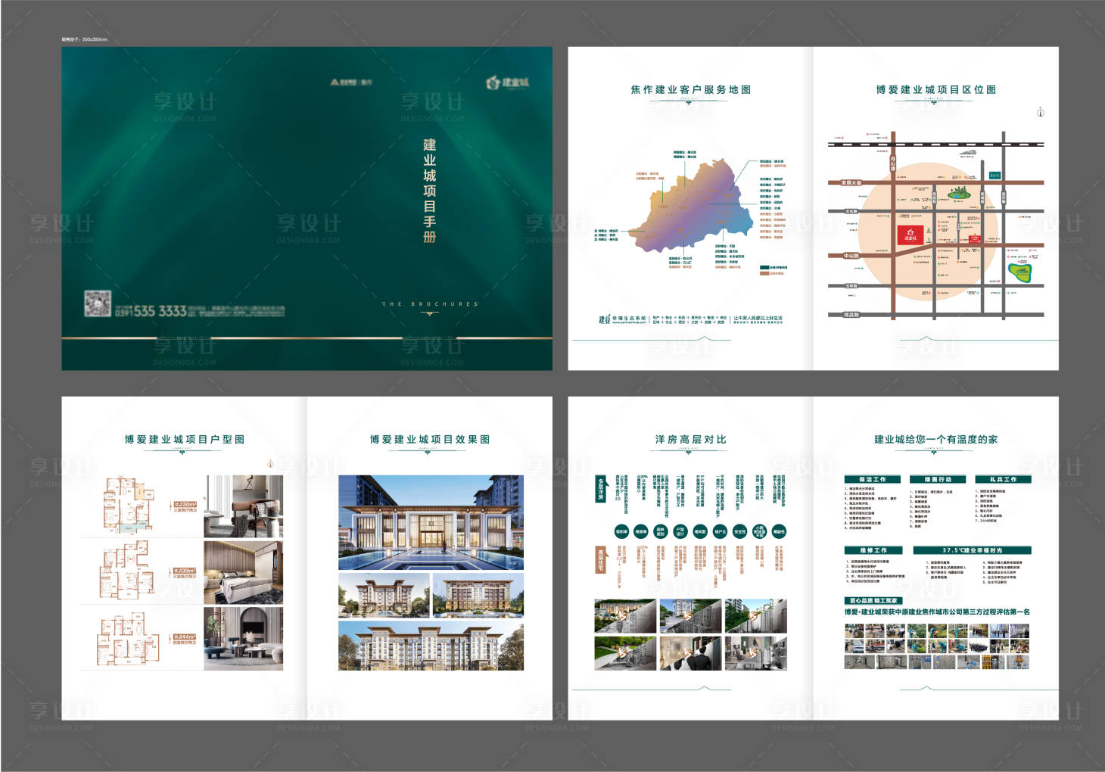1105x772 pixels.
Task: Click the service photo grid collage
Action: 937,646
